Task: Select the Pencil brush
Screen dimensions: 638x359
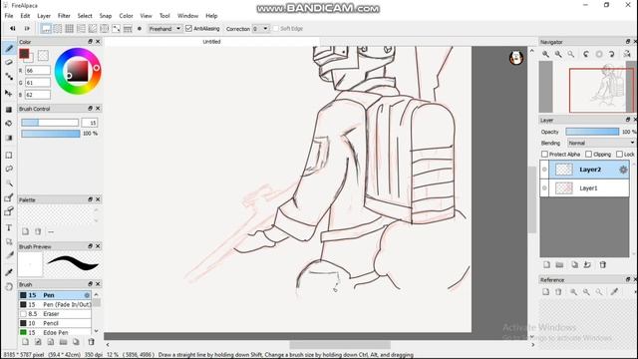Action: [55, 323]
